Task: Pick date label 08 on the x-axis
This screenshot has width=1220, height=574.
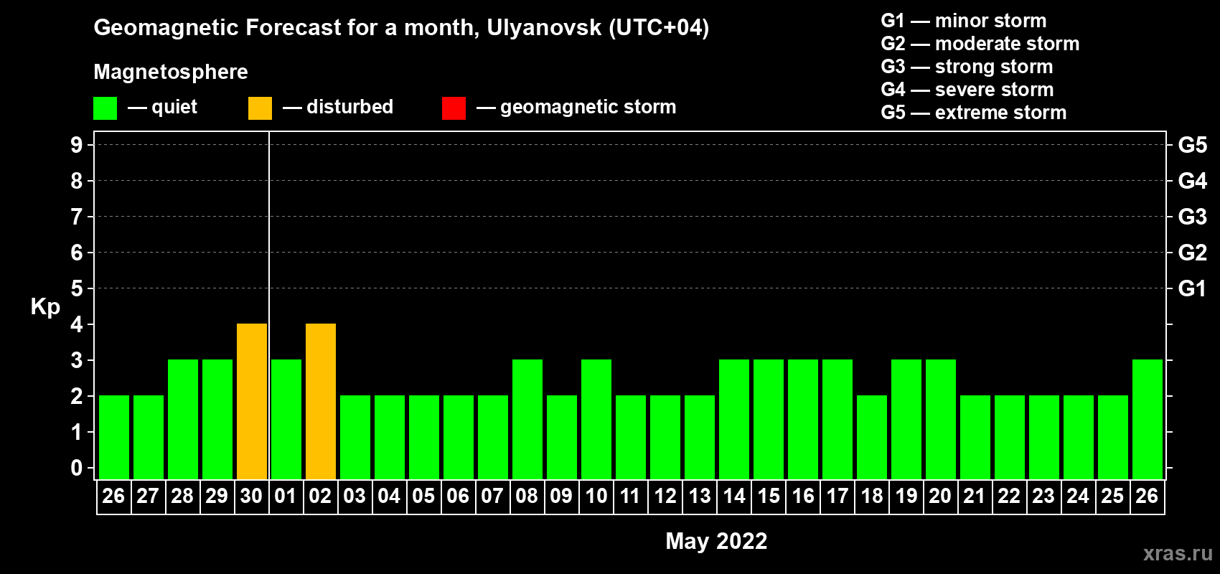Action: [527, 497]
